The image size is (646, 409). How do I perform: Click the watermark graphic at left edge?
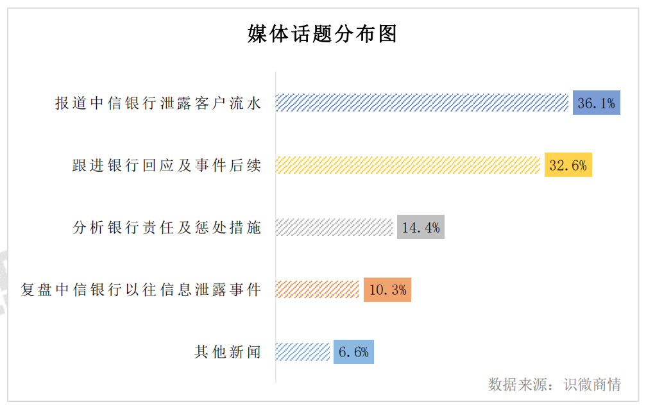[4, 282]
